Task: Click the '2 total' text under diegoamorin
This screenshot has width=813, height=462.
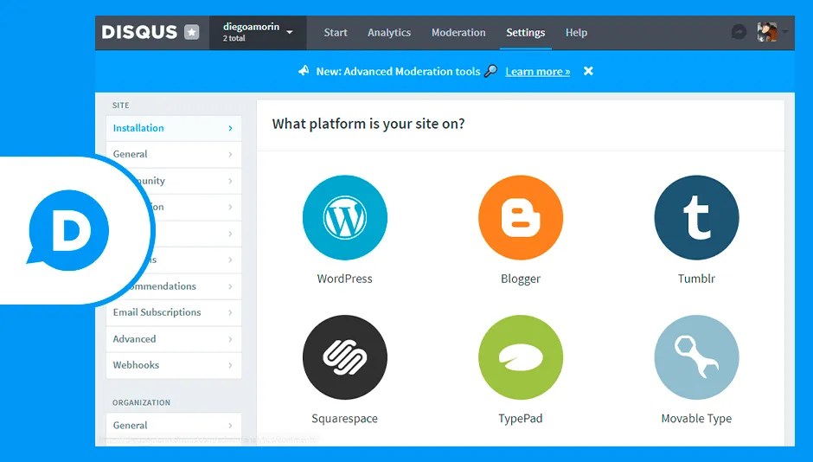Action: (234, 38)
